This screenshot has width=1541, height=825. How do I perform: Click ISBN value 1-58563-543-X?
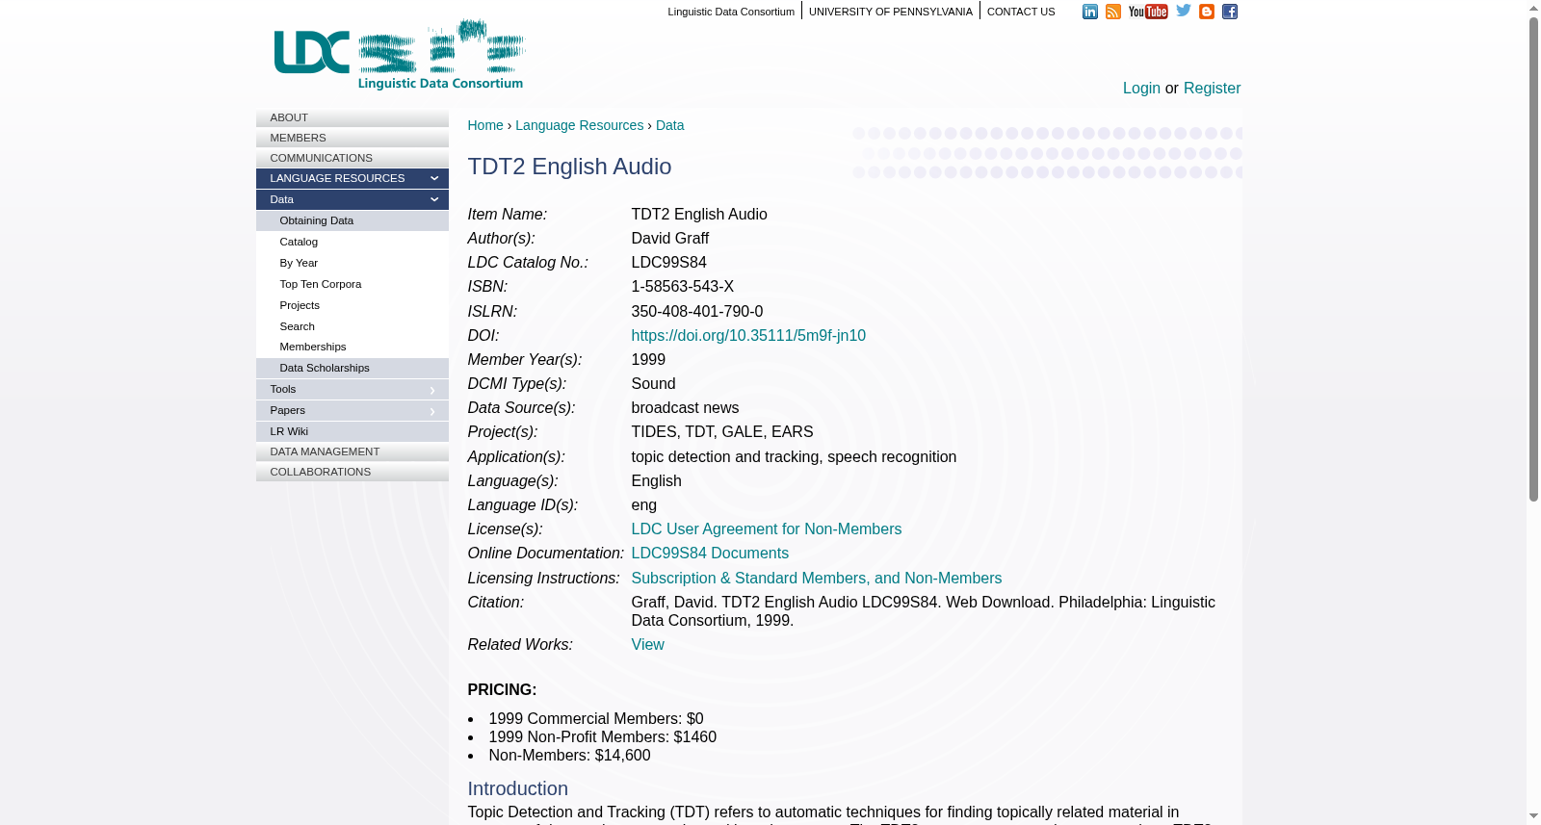(683, 287)
